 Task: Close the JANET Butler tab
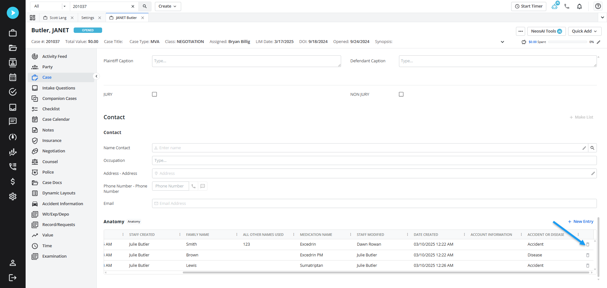(x=143, y=18)
